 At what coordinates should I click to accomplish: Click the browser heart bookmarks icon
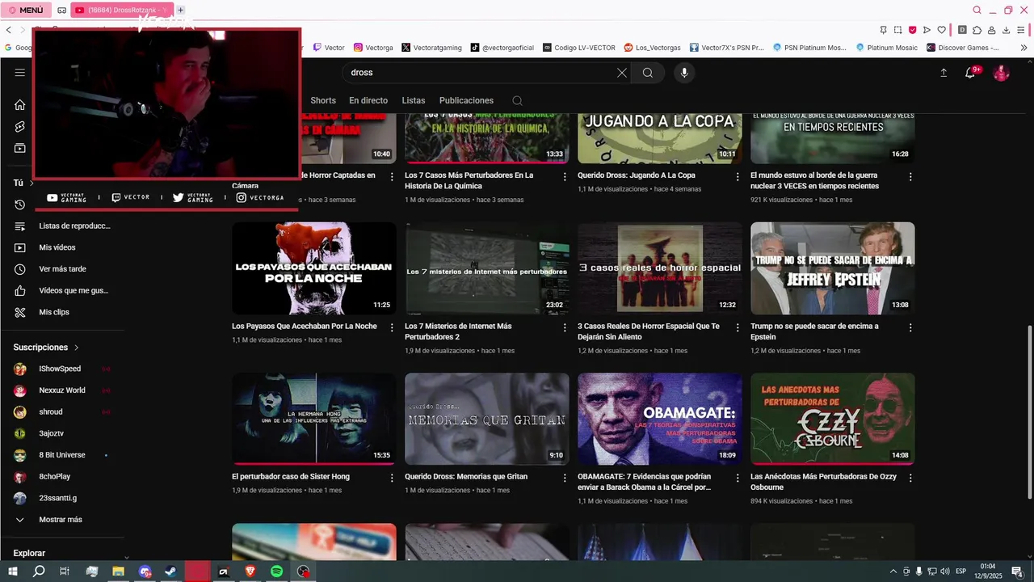[942, 30]
